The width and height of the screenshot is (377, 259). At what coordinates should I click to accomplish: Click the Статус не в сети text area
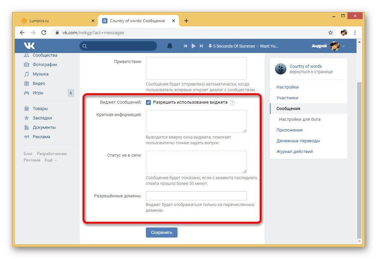pos(196,162)
